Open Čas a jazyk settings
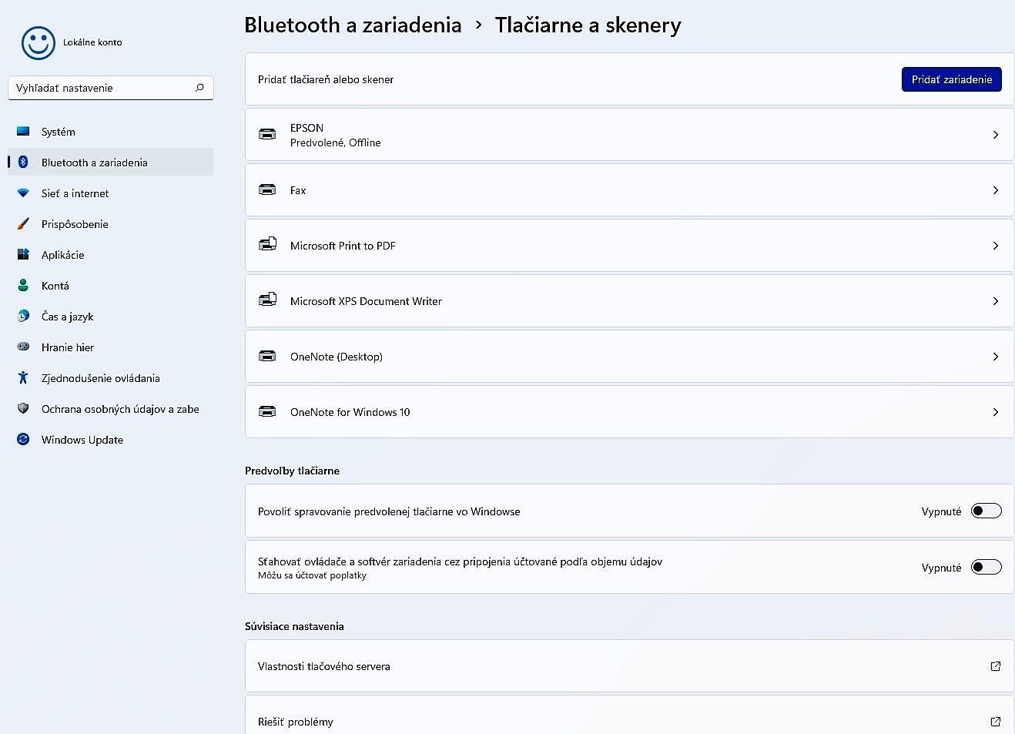This screenshot has width=1015, height=734. click(111, 317)
